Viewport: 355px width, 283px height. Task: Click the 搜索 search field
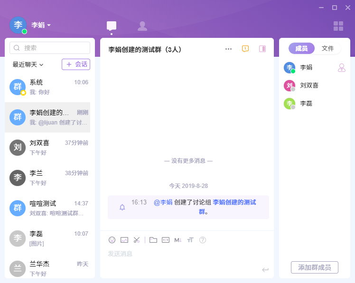pyautogui.click(x=50, y=48)
